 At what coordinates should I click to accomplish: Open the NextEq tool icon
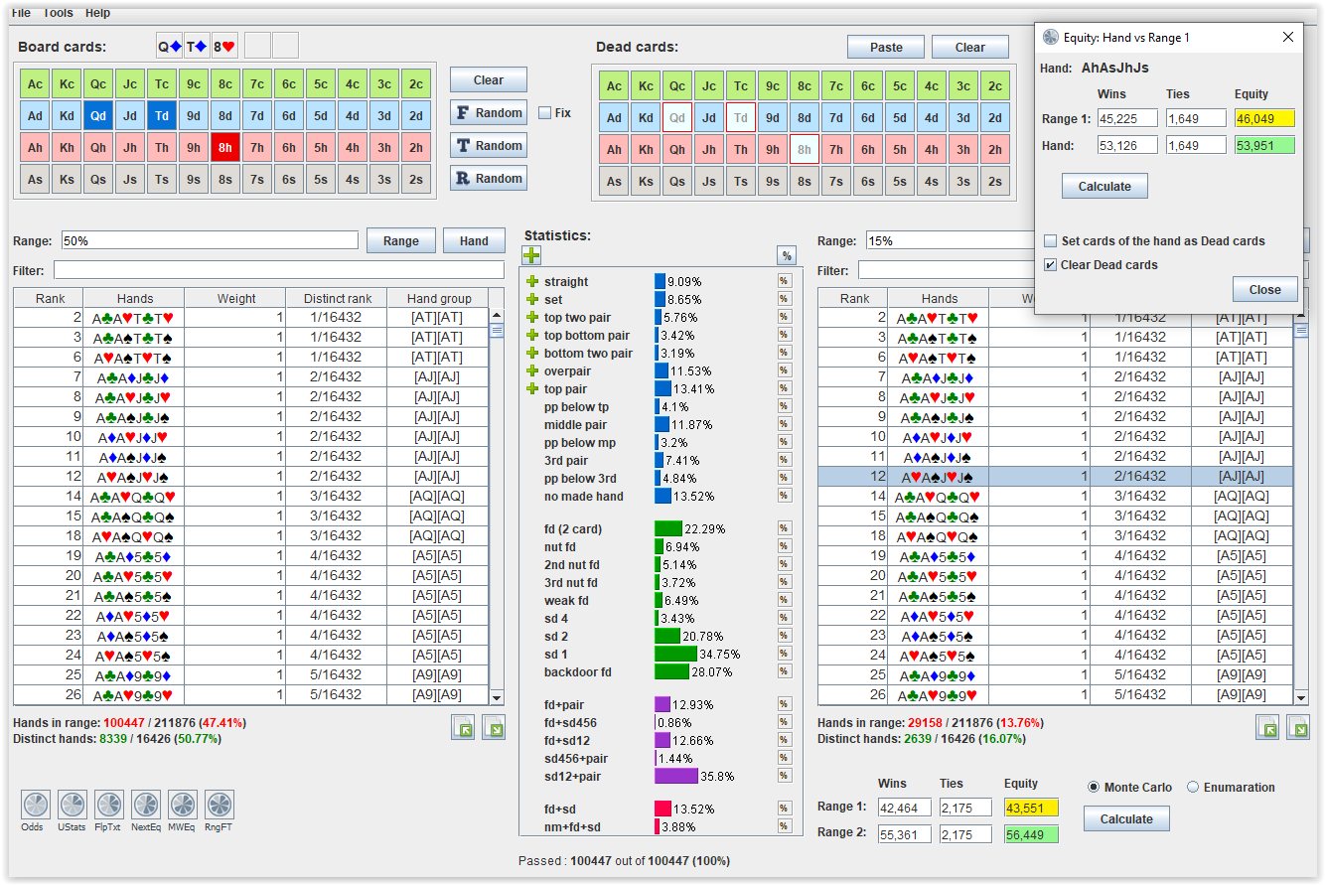(146, 805)
